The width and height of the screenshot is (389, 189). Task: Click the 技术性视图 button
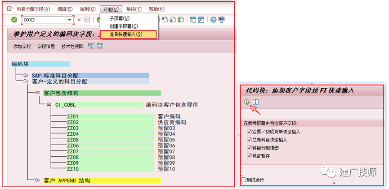point(73,46)
